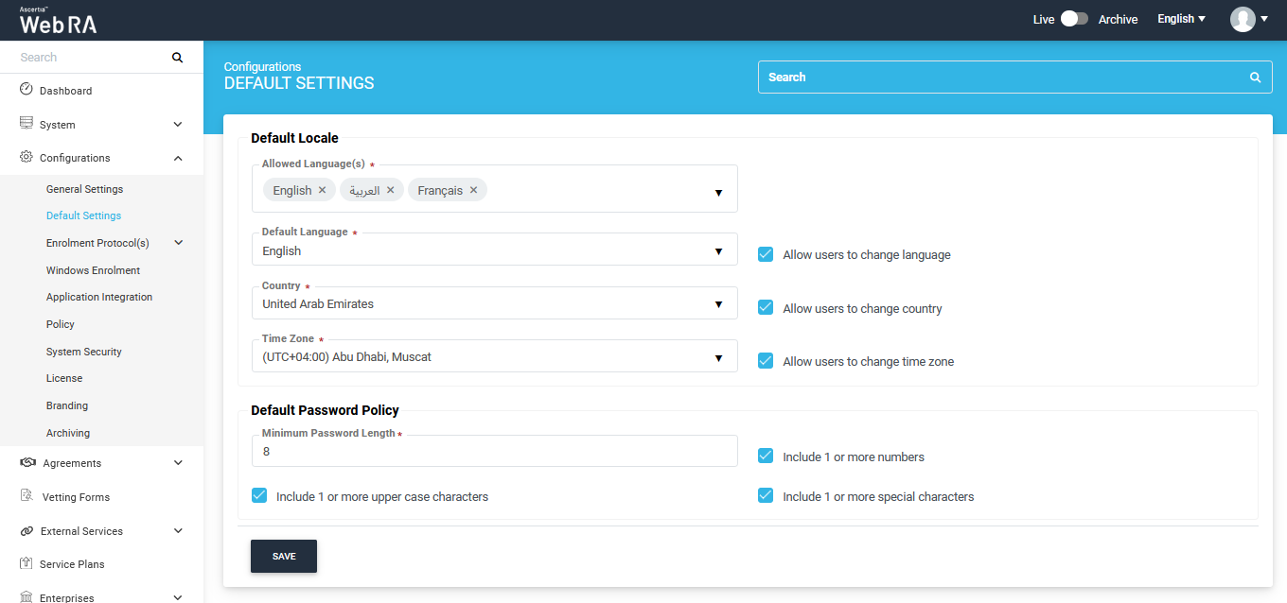Uncheck Include 1 or more special characters
Screen dimensions: 1287x603
pos(766,496)
